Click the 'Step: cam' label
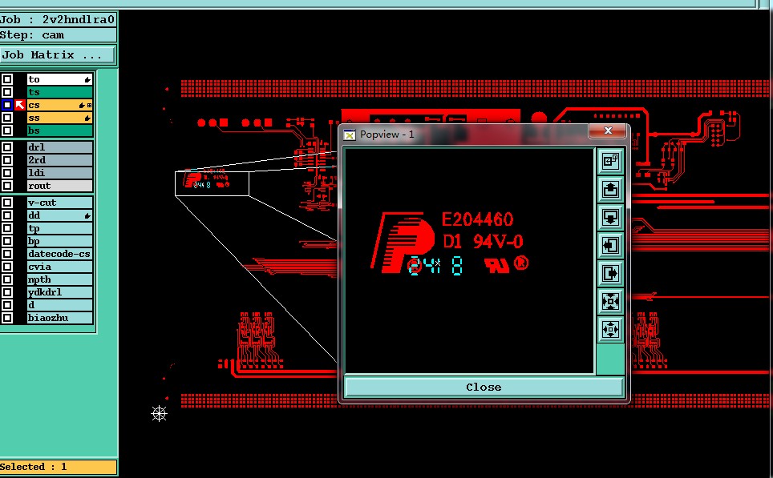Image resolution: width=773 pixels, height=478 pixels. coord(58,35)
